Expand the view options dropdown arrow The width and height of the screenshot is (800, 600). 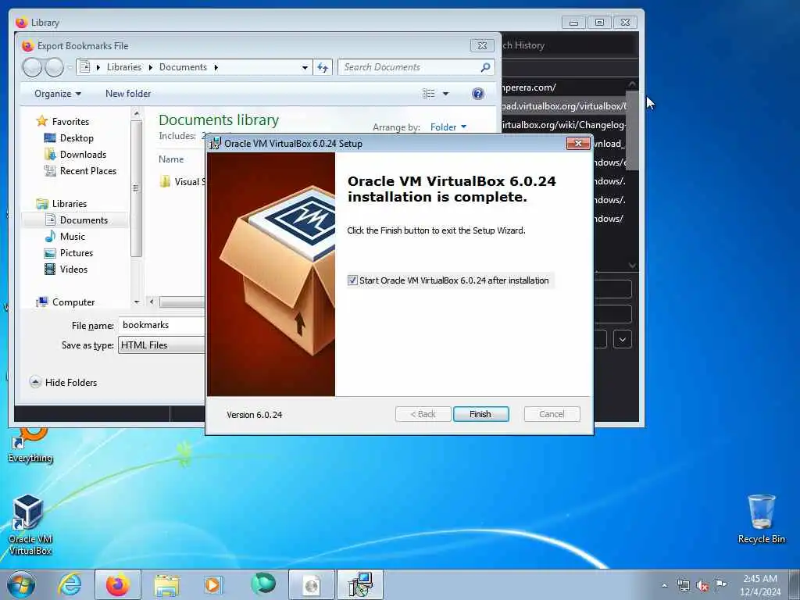pyautogui.click(x=445, y=94)
